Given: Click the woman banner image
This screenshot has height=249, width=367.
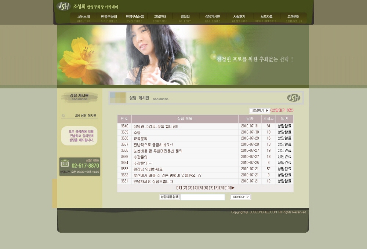Looking at the screenshot, I should pos(158,55).
